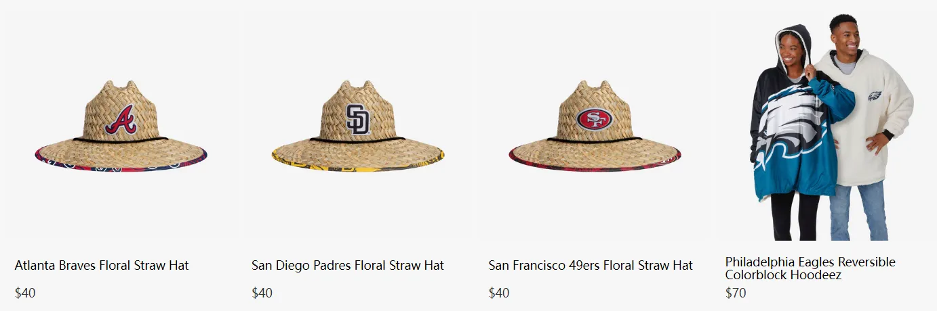Open the San Diego Padres Floral Straw Hat link
Image resolution: width=937 pixels, height=311 pixels.
[x=348, y=266]
